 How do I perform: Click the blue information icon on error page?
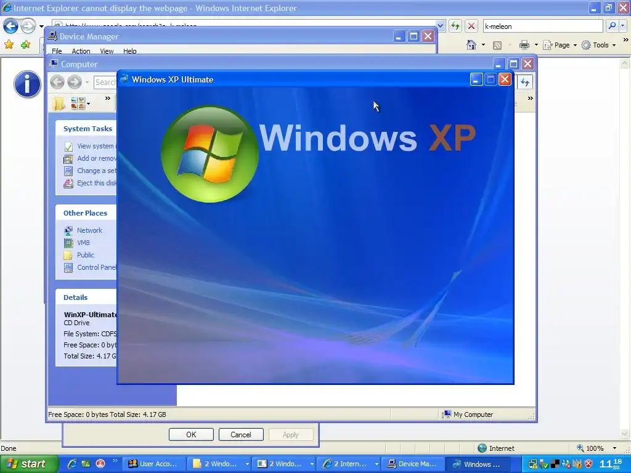tap(27, 84)
